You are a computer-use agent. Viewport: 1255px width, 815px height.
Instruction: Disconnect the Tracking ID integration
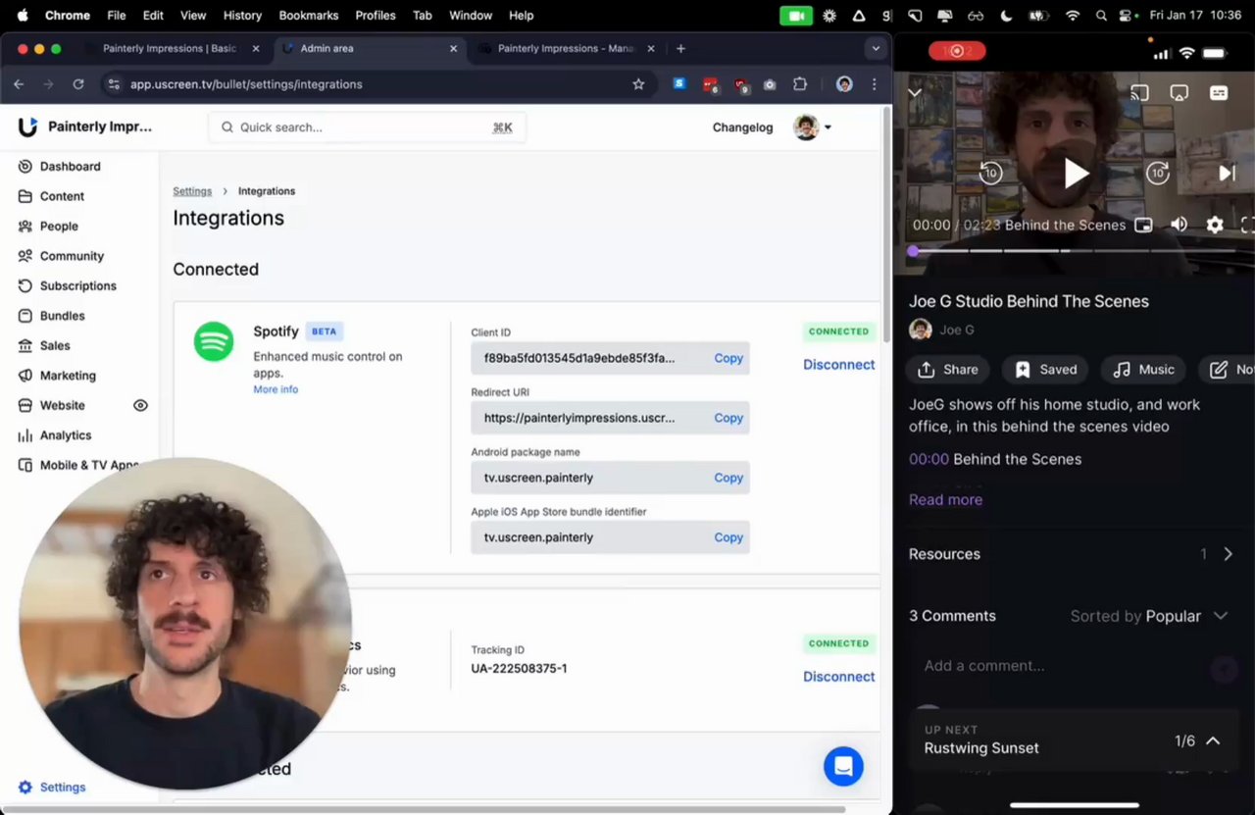pos(838,677)
